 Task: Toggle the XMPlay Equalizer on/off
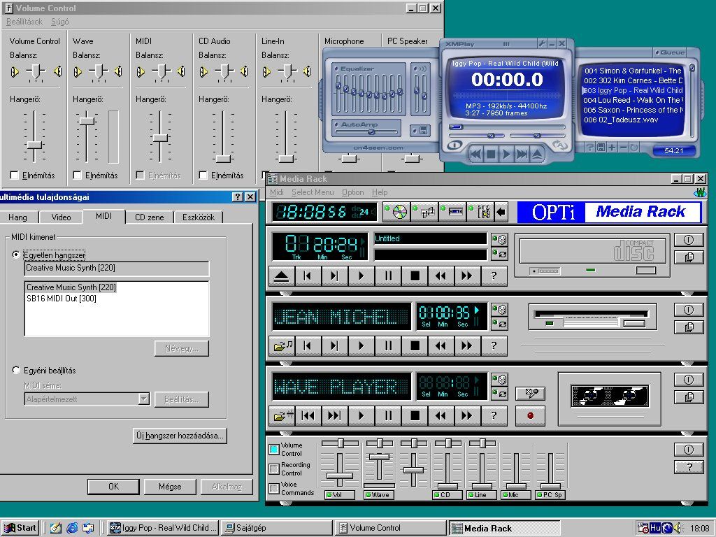(337, 69)
